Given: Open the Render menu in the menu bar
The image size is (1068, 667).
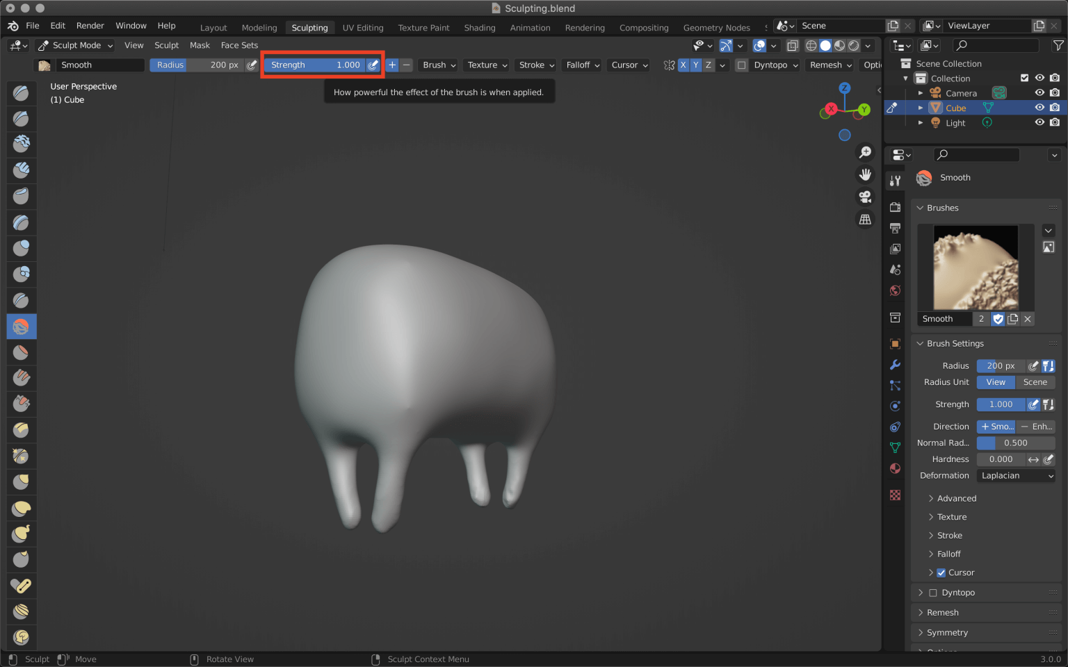Looking at the screenshot, I should (90, 25).
